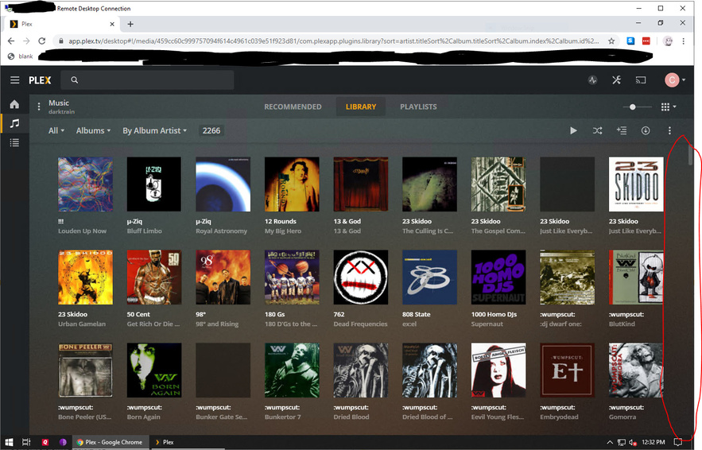Open the Born Again album cover

(x=154, y=370)
